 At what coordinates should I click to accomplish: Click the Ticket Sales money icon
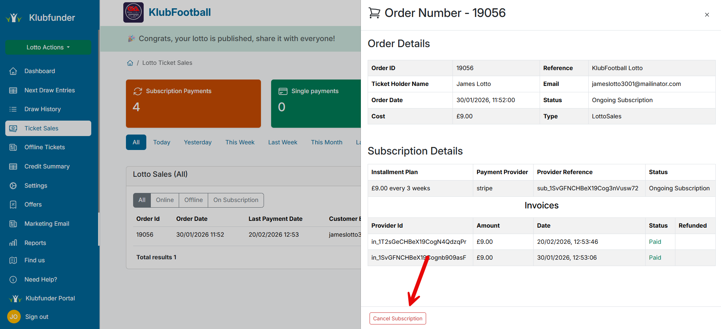click(13, 129)
